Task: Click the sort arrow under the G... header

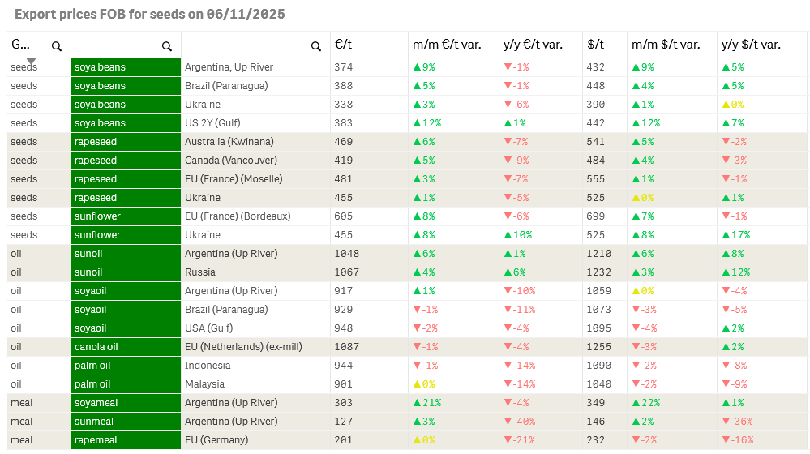Action: click(31, 61)
